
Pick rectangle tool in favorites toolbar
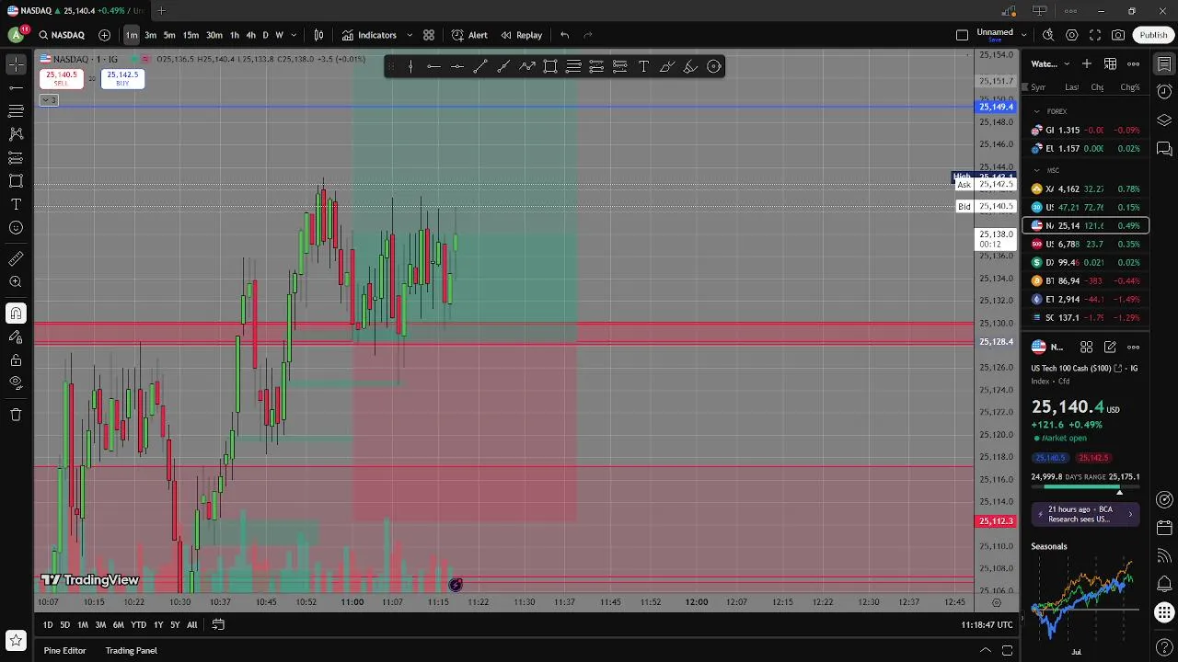550,66
